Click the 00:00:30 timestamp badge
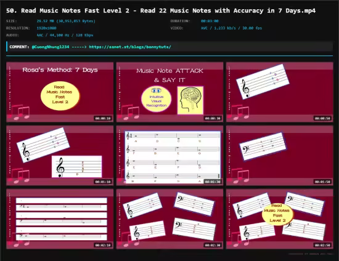The height and width of the screenshot is (261, 339). tap(213, 118)
